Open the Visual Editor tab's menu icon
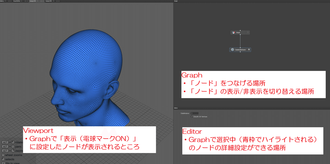The width and height of the screenshot is (330, 164). (x=25, y=1)
